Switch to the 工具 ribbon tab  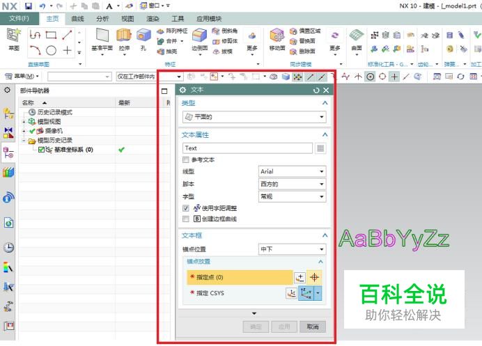click(178, 19)
